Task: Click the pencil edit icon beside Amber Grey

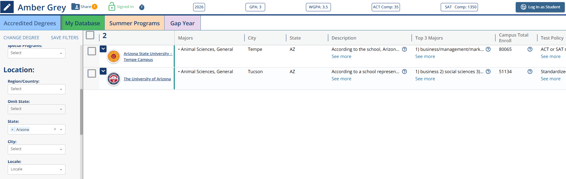Action: [x=7, y=7]
